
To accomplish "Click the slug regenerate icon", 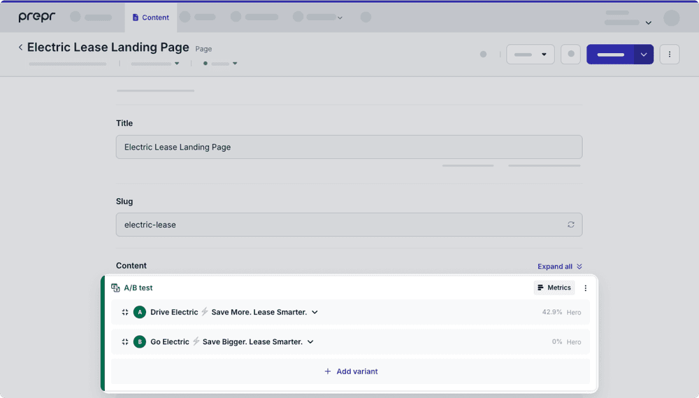I will pyautogui.click(x=570, y=225).
